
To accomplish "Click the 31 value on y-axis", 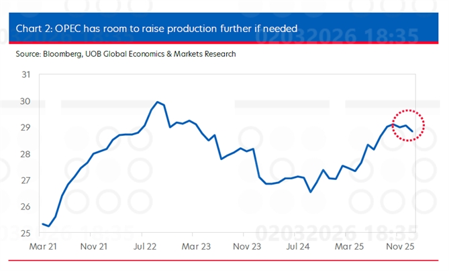I will pos(26,75).
